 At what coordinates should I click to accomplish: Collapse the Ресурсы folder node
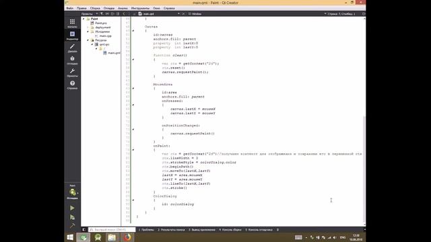[x=88, y=40]
